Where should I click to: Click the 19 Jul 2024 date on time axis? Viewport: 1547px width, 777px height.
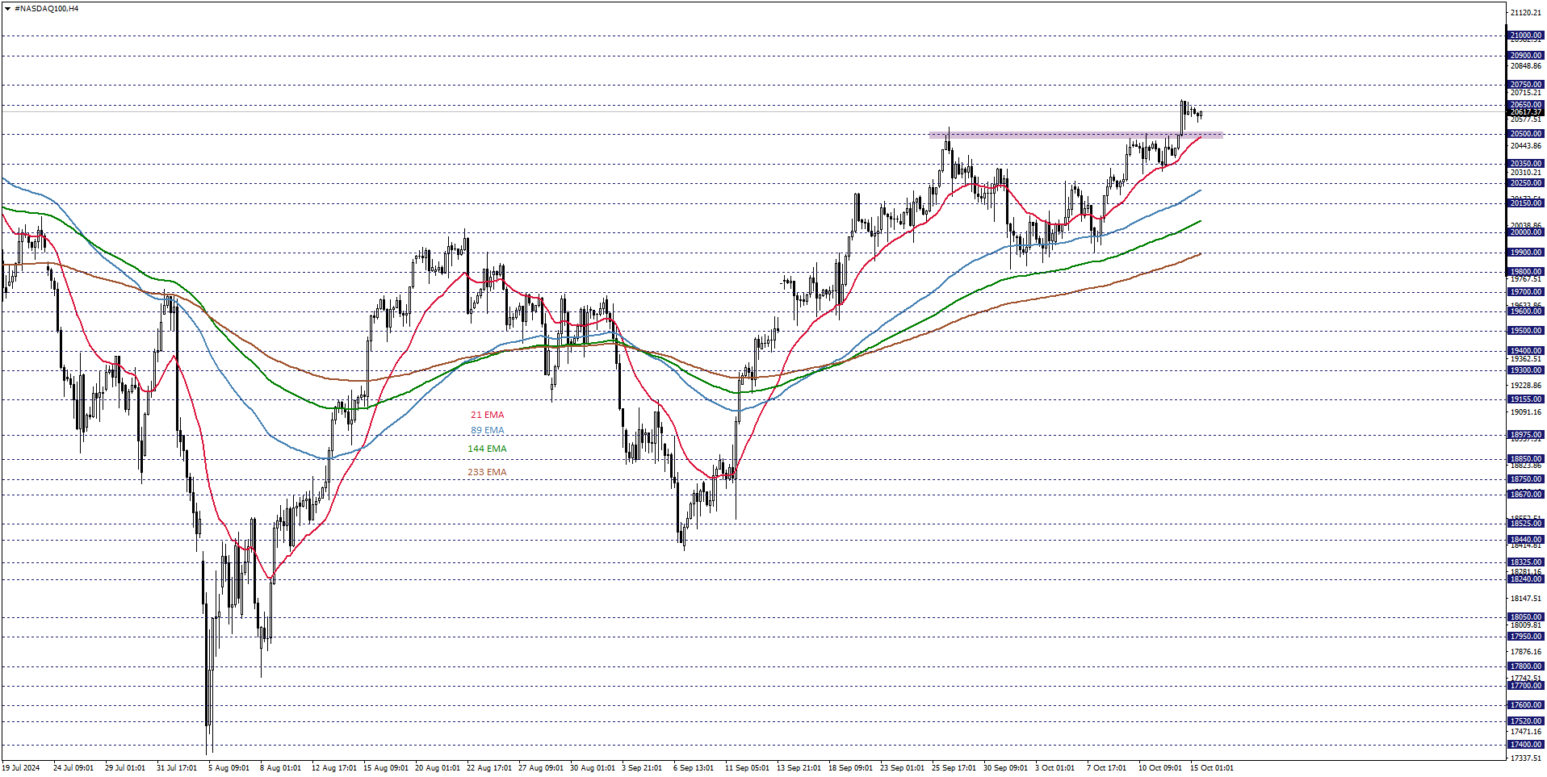(21, 768)
